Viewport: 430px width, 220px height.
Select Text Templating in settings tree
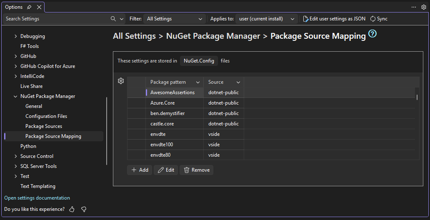click(38, 186)
